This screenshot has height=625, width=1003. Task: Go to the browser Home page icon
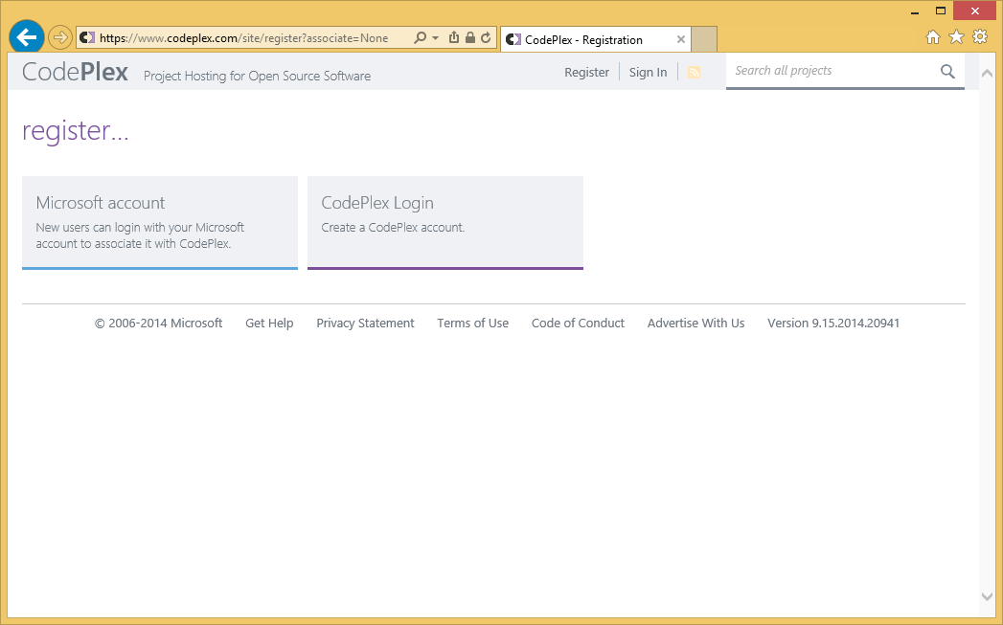point(933,37)
